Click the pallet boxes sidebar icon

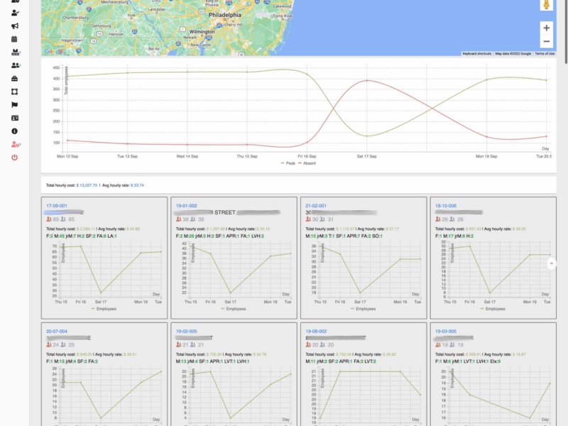tap(15, 52)
